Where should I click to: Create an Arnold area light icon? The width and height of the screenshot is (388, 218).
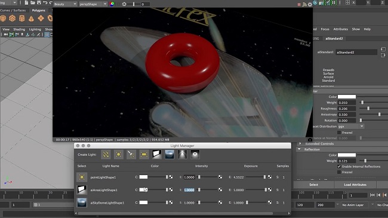156,155
